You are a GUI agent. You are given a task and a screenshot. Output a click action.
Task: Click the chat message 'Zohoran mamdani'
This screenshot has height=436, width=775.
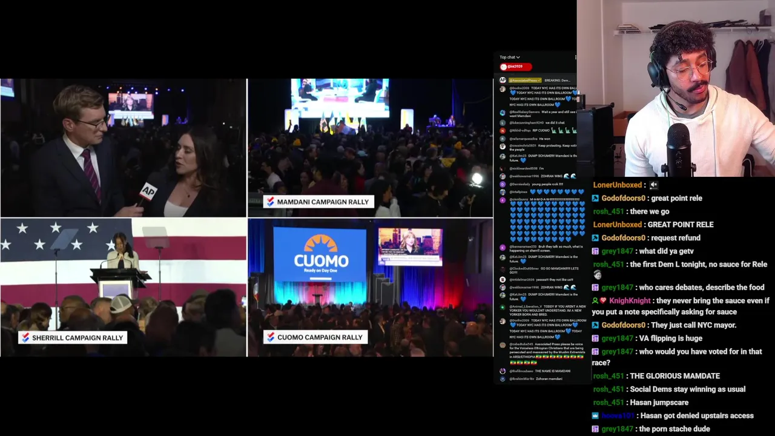(x=549, y=378)
